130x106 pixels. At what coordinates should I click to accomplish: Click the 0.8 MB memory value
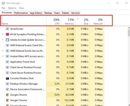tap(70, 45)
